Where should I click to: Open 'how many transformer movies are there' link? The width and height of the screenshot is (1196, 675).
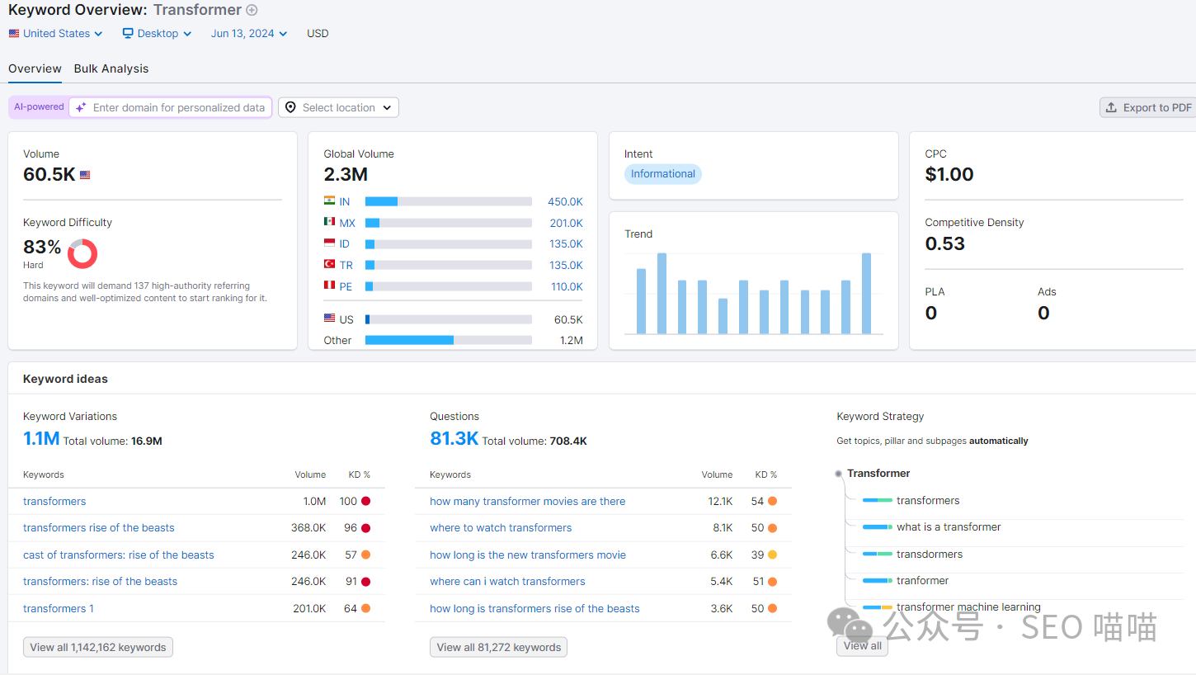tap(527, 501)
